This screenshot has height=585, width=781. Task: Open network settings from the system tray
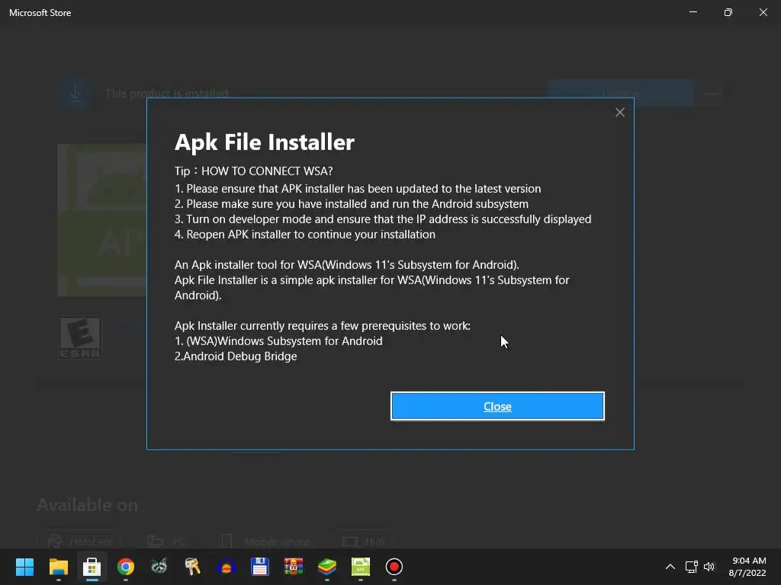[691, 567]
